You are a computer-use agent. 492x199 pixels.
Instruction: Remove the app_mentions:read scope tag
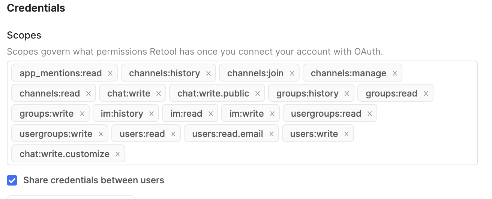click(x=110, y=73)
